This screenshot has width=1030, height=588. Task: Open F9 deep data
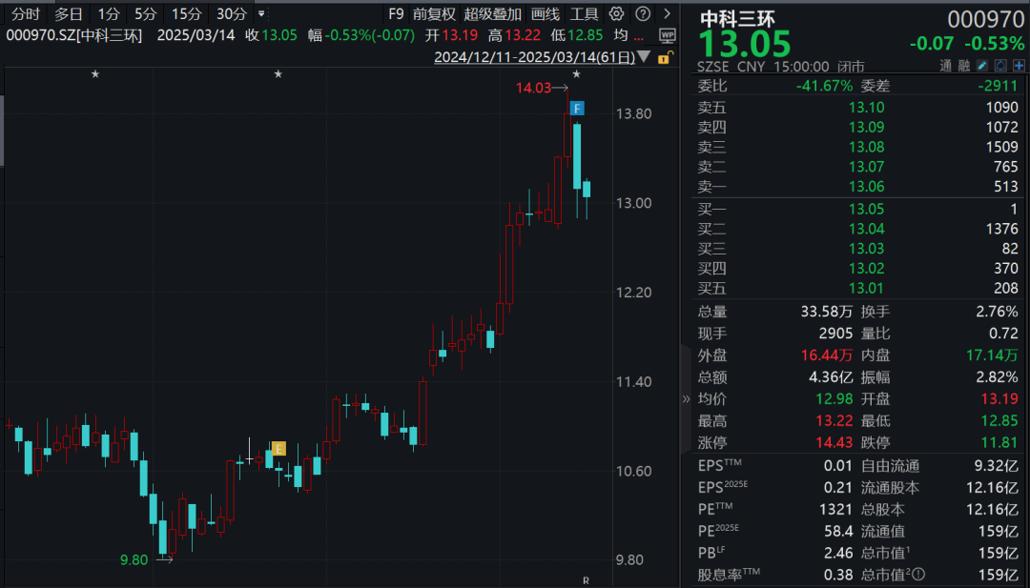point(396,13)
